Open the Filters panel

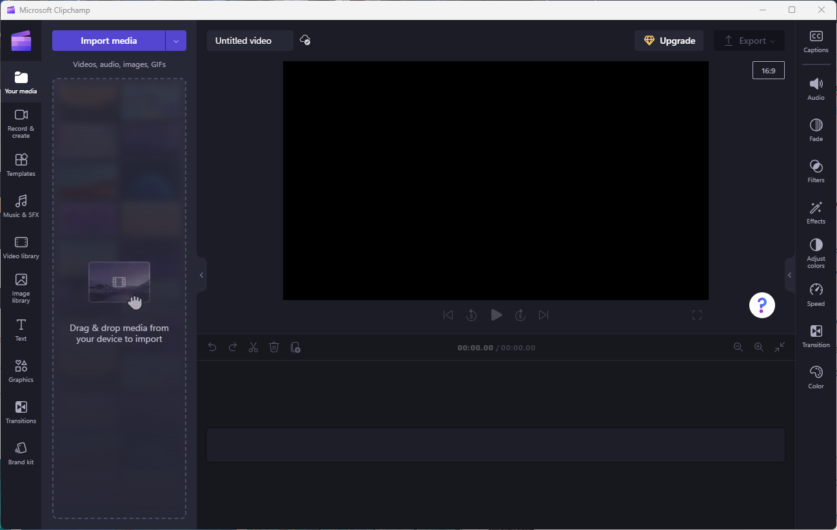(x=816, y=171)
